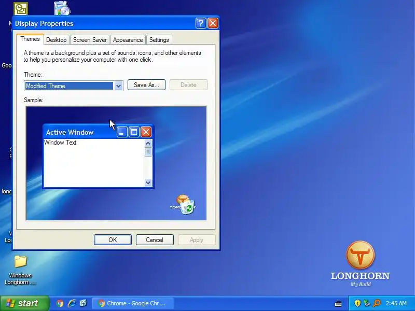
Task: Click the security shield tray icon
Action: (357, 303)
